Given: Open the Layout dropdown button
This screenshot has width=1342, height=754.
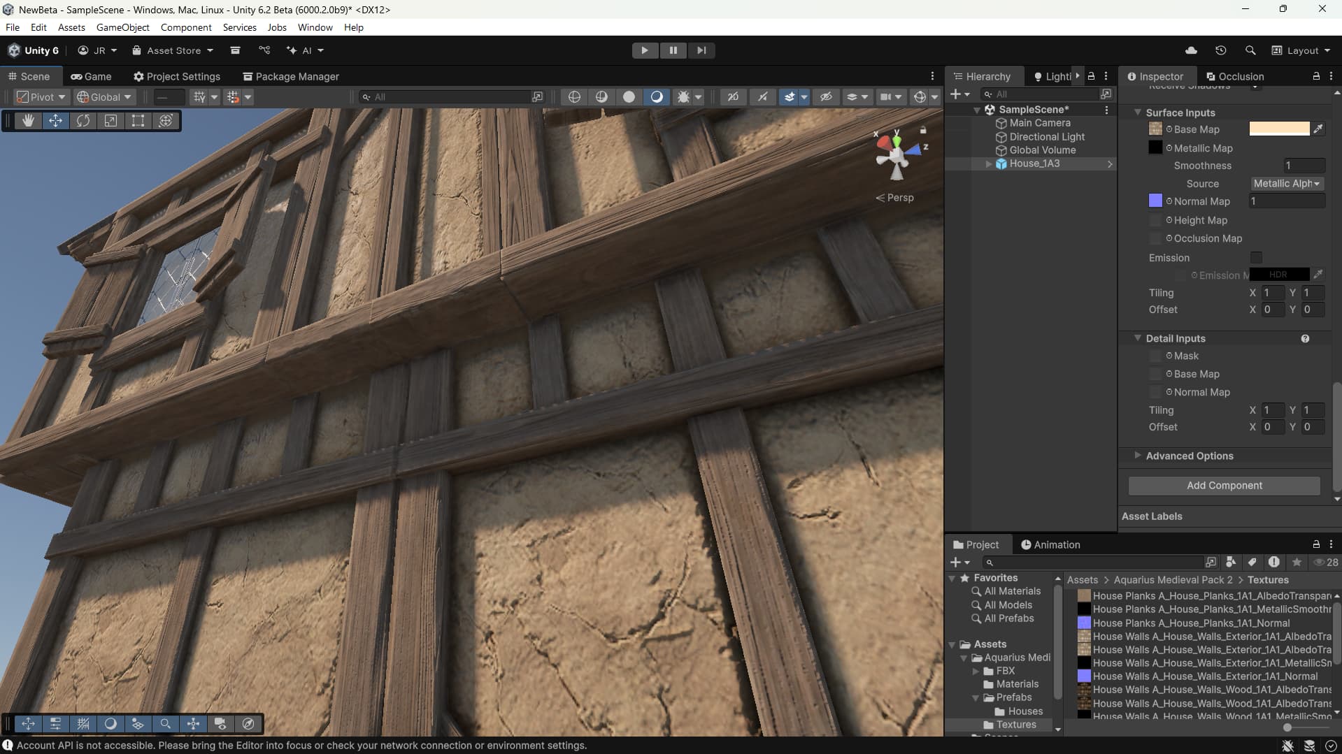Looking at the screenshot, I should pyautogui.click(x=1301, y=50).
